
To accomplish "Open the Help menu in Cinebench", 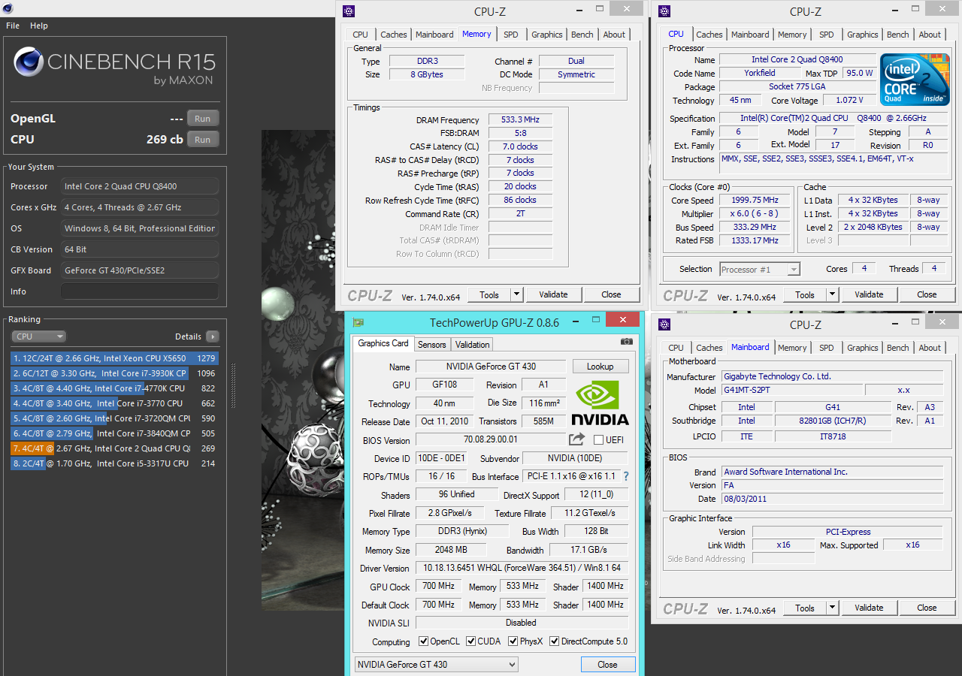I will [x=39, y=26].
